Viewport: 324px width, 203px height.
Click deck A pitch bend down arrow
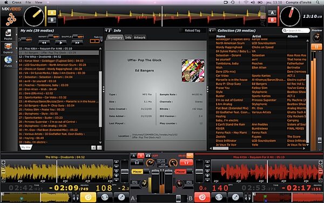[116, 180]
